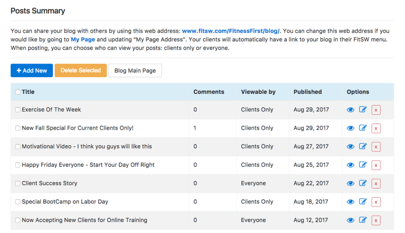
Task: Edit the Motivational Video post
Action: [x=363, y=146]
